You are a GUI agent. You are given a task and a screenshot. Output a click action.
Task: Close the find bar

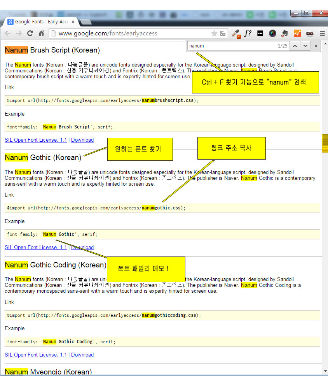pyautogui.click(x=316, y=46)
